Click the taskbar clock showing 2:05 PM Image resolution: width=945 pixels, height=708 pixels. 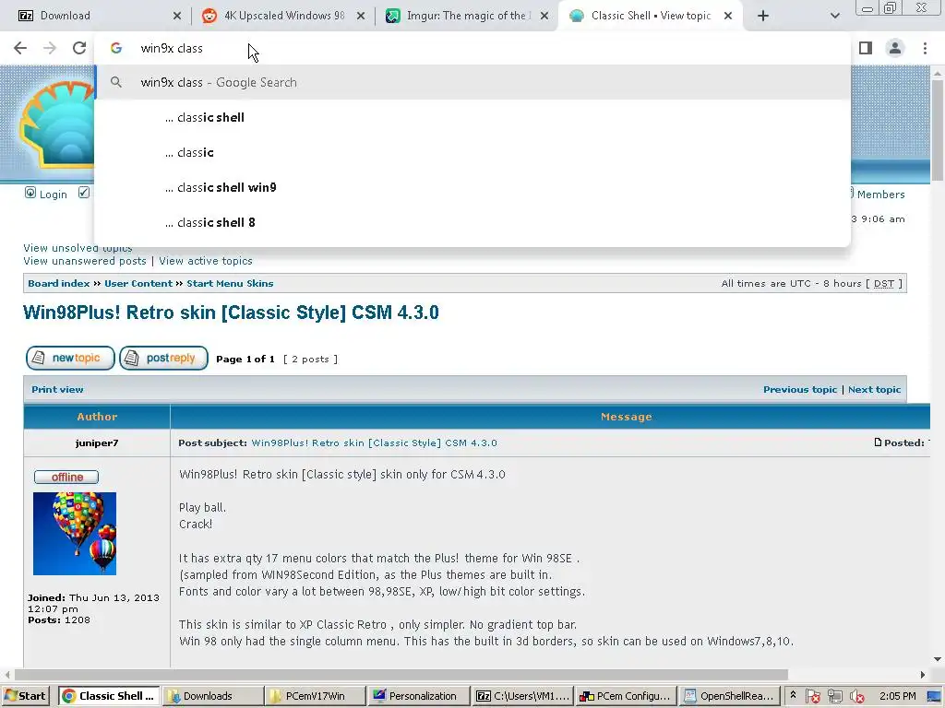(x=897, y=696)
